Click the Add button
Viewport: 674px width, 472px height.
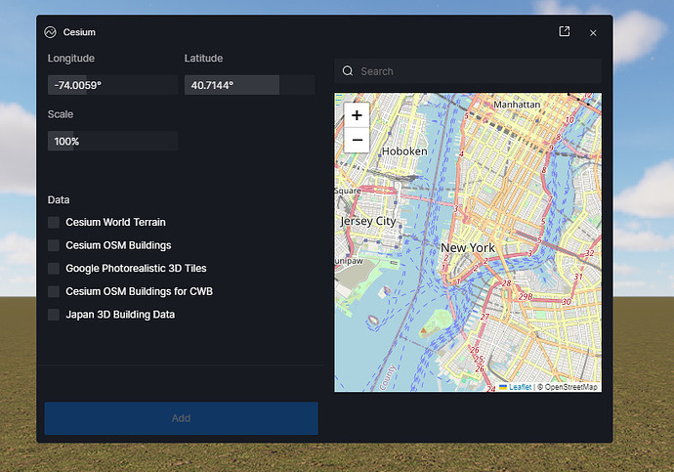[182, 418]
